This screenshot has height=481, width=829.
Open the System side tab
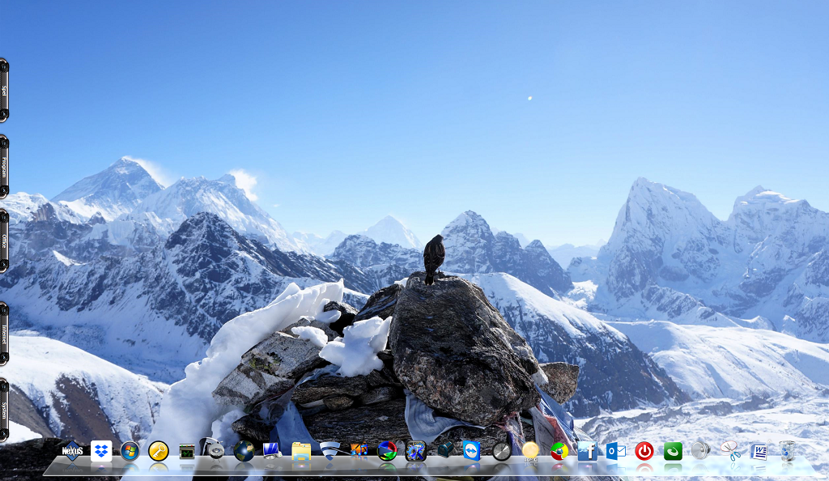pyautogui.click(x=4, y=409)
